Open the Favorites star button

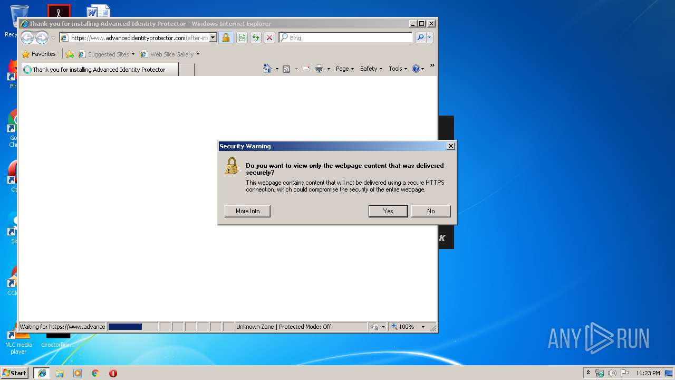pos(38,54)
